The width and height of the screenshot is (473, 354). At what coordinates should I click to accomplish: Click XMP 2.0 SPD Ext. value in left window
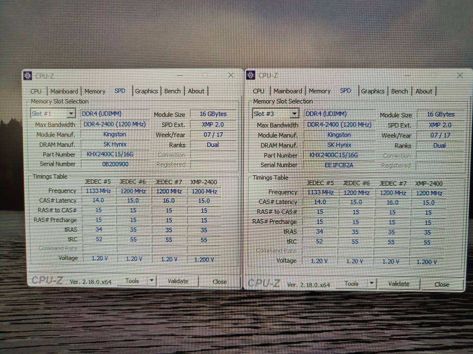point(213,124)
